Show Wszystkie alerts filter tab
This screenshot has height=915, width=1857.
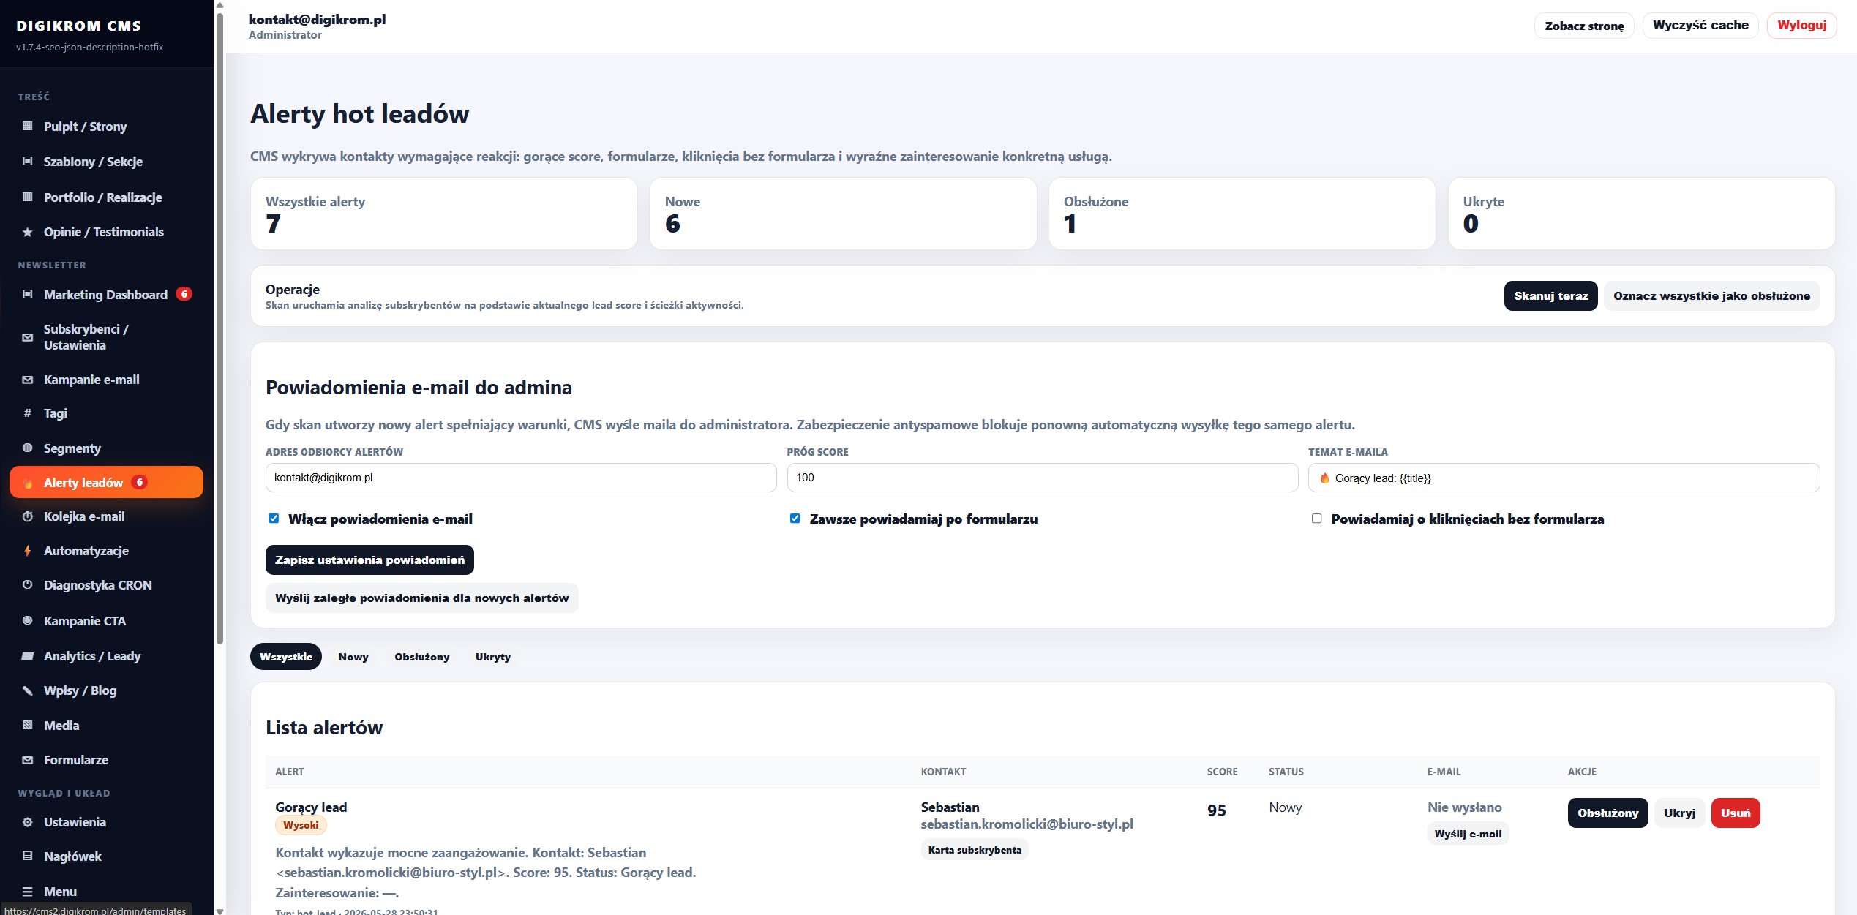tap(286, 657)
